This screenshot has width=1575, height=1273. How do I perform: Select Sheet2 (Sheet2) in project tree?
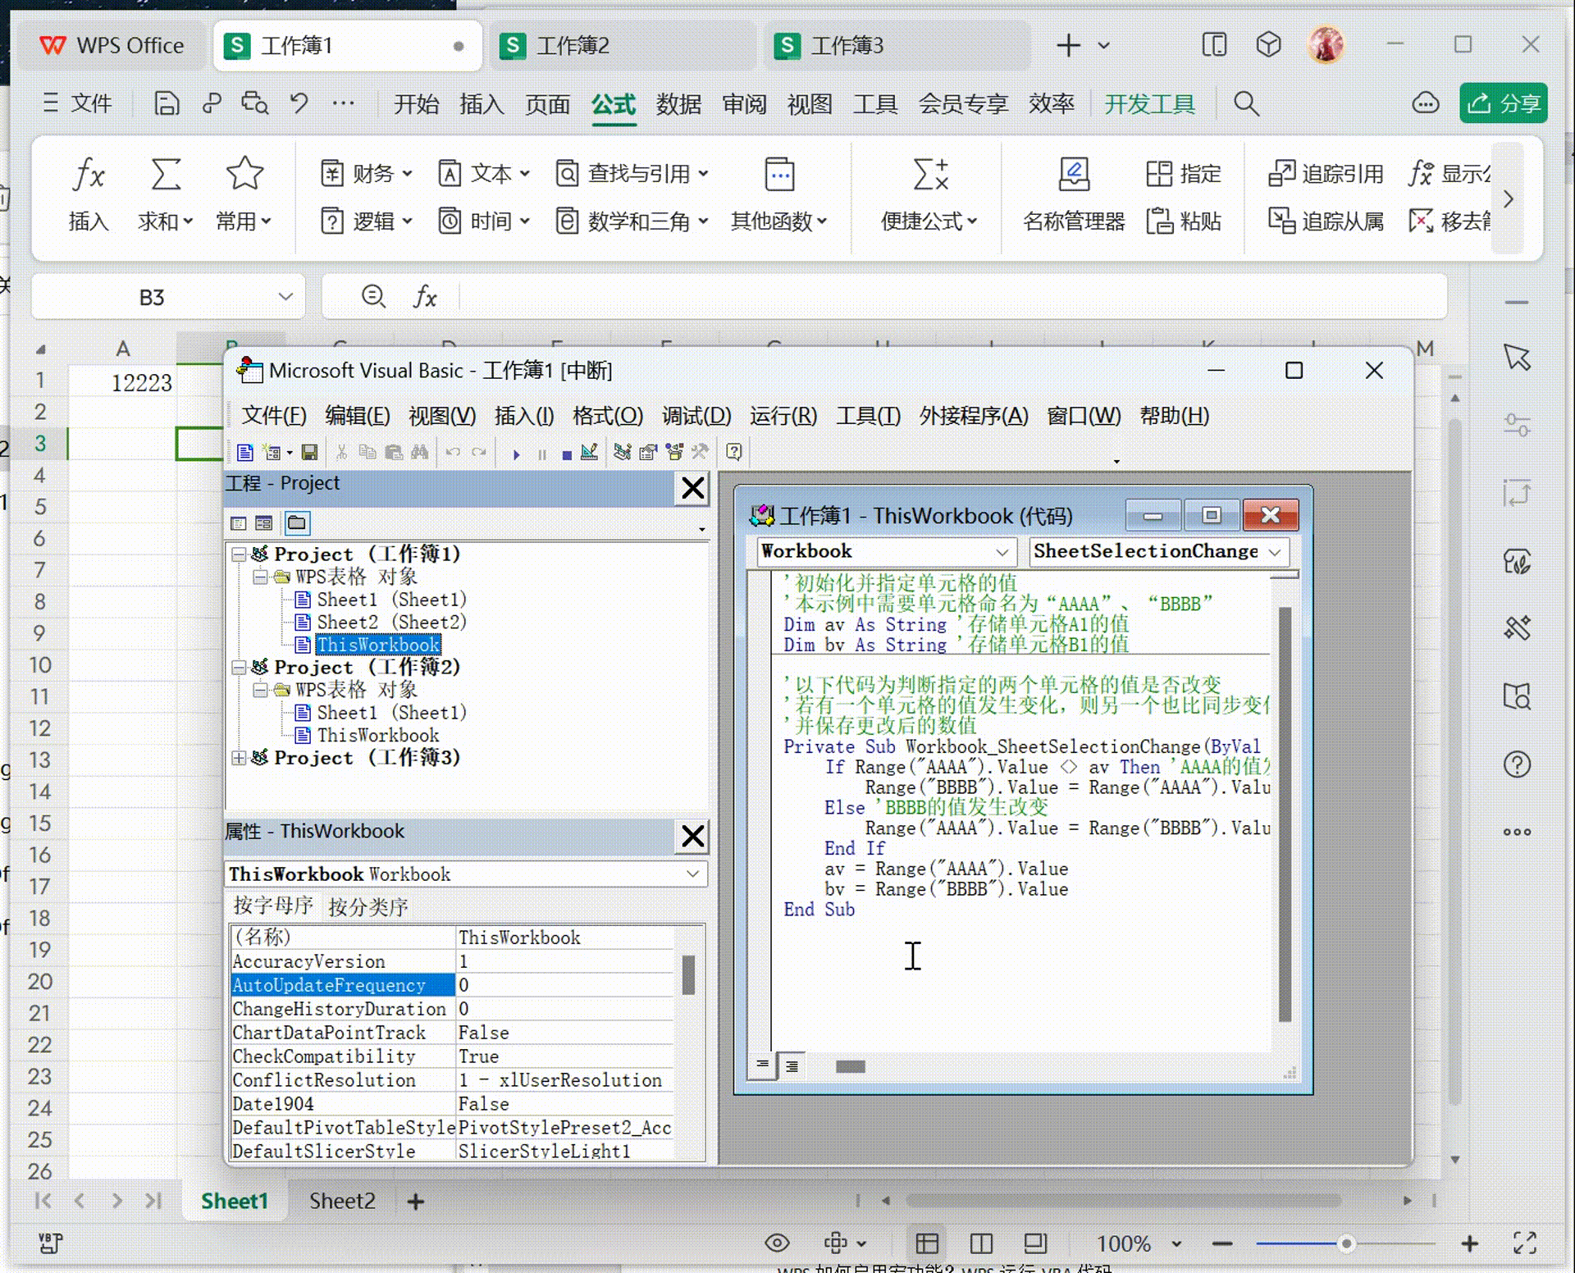[390, 623]
